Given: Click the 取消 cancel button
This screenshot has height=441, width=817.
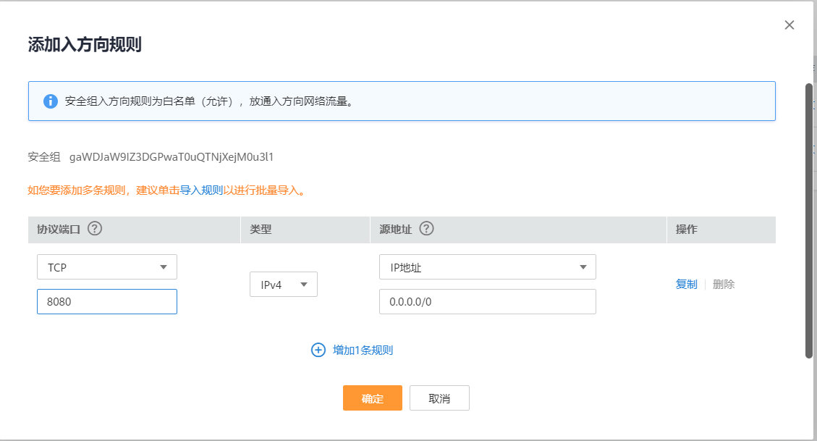Looking at the screenshot, I should pyautogui.click(x=439, y=398).
